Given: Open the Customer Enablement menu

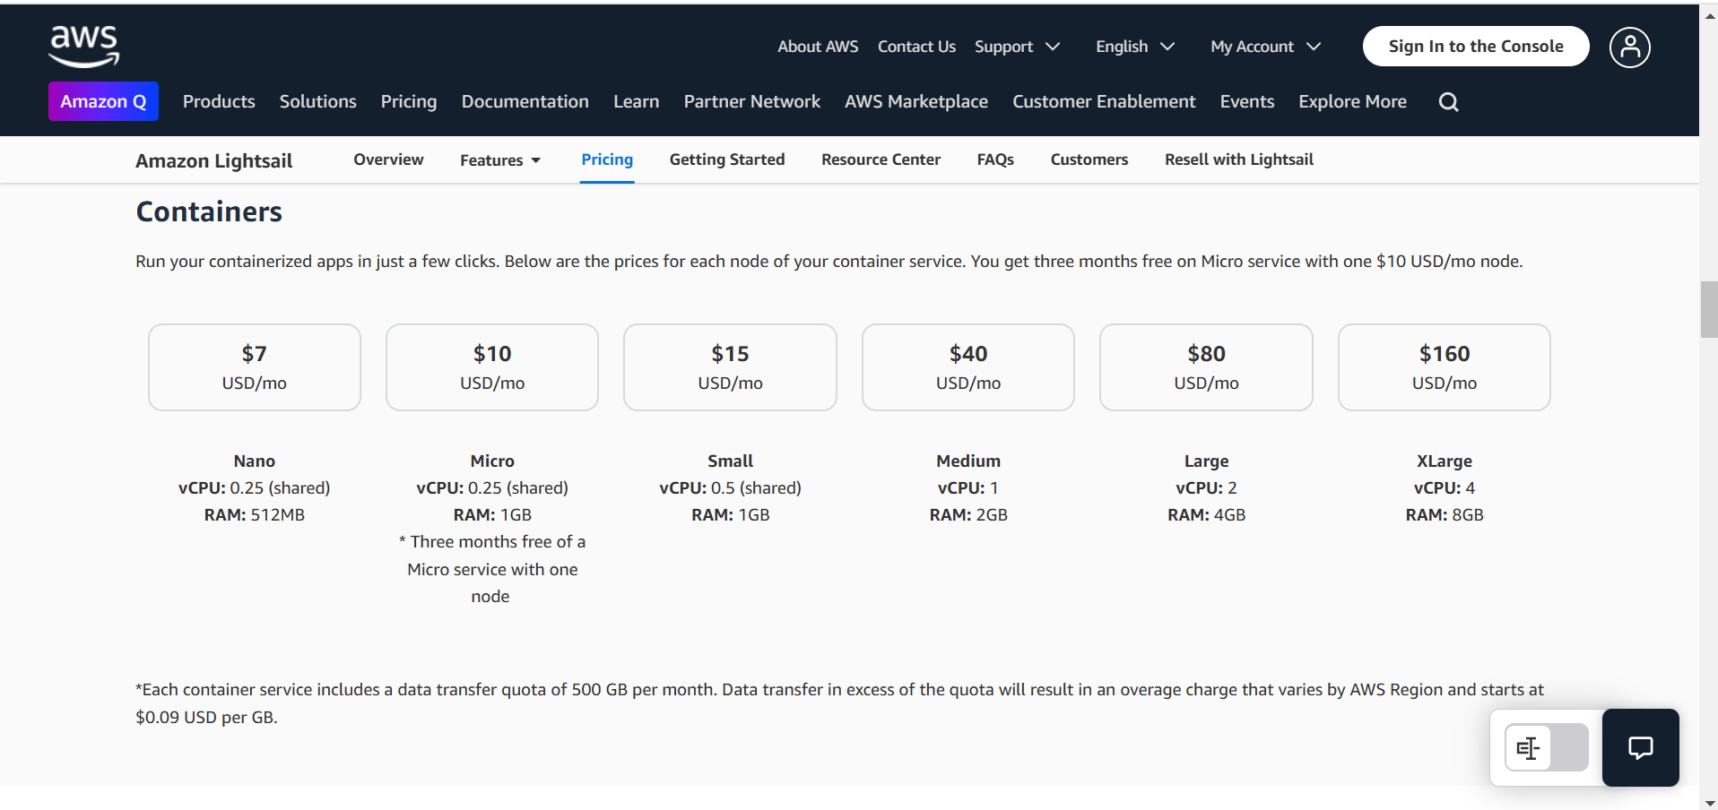Looking at the screenshot, I should [1104, 101].
